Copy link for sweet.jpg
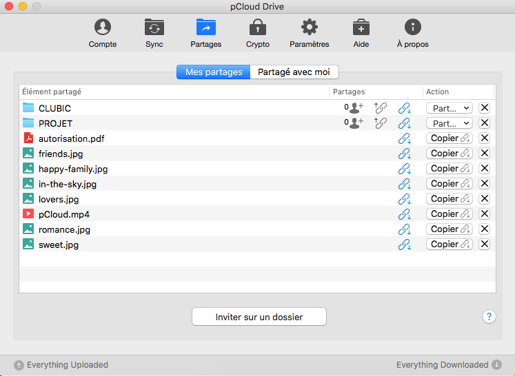 tap(450, 244)
